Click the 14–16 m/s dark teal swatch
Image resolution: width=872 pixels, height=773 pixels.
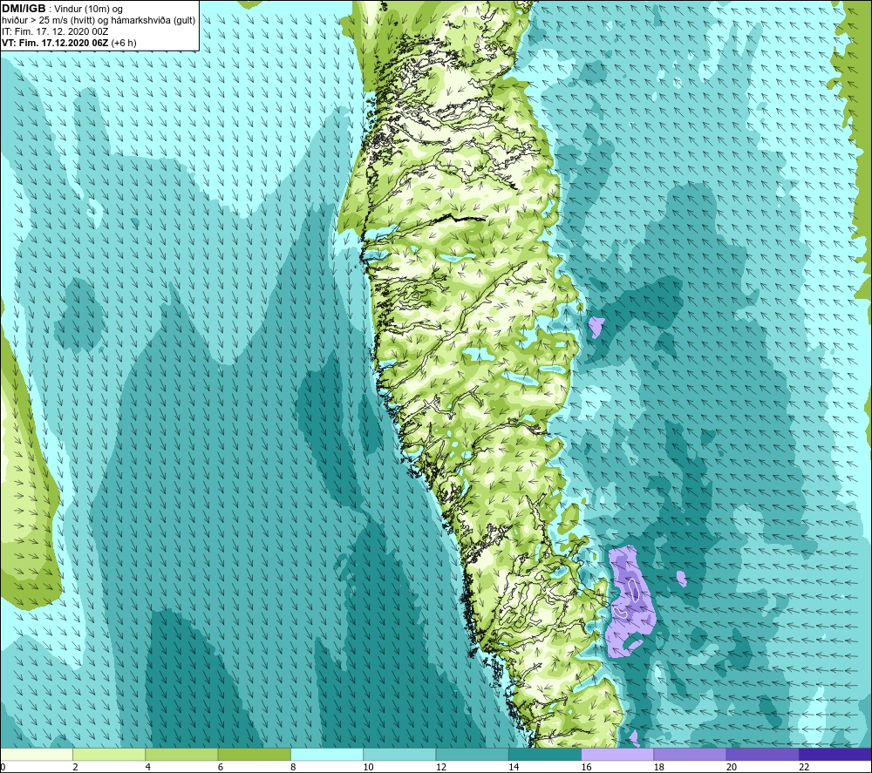click(545, 754)
